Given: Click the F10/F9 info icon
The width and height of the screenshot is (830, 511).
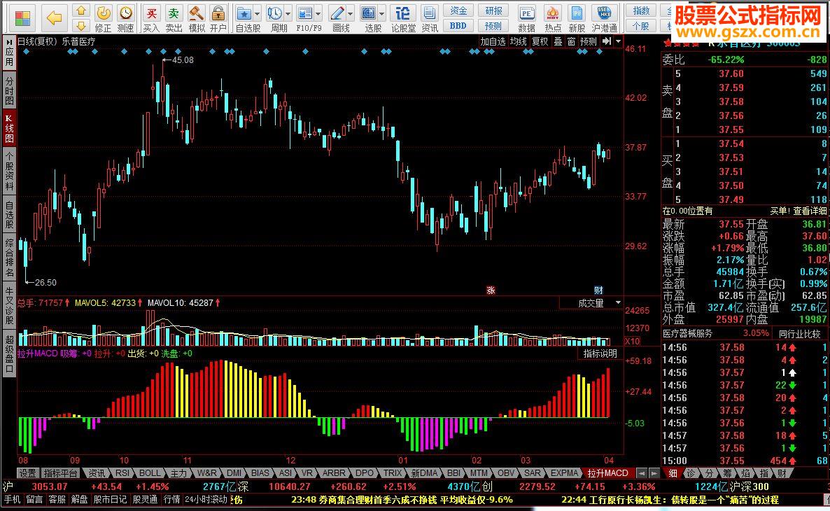Looking at the screenshot, I should 305,13.
